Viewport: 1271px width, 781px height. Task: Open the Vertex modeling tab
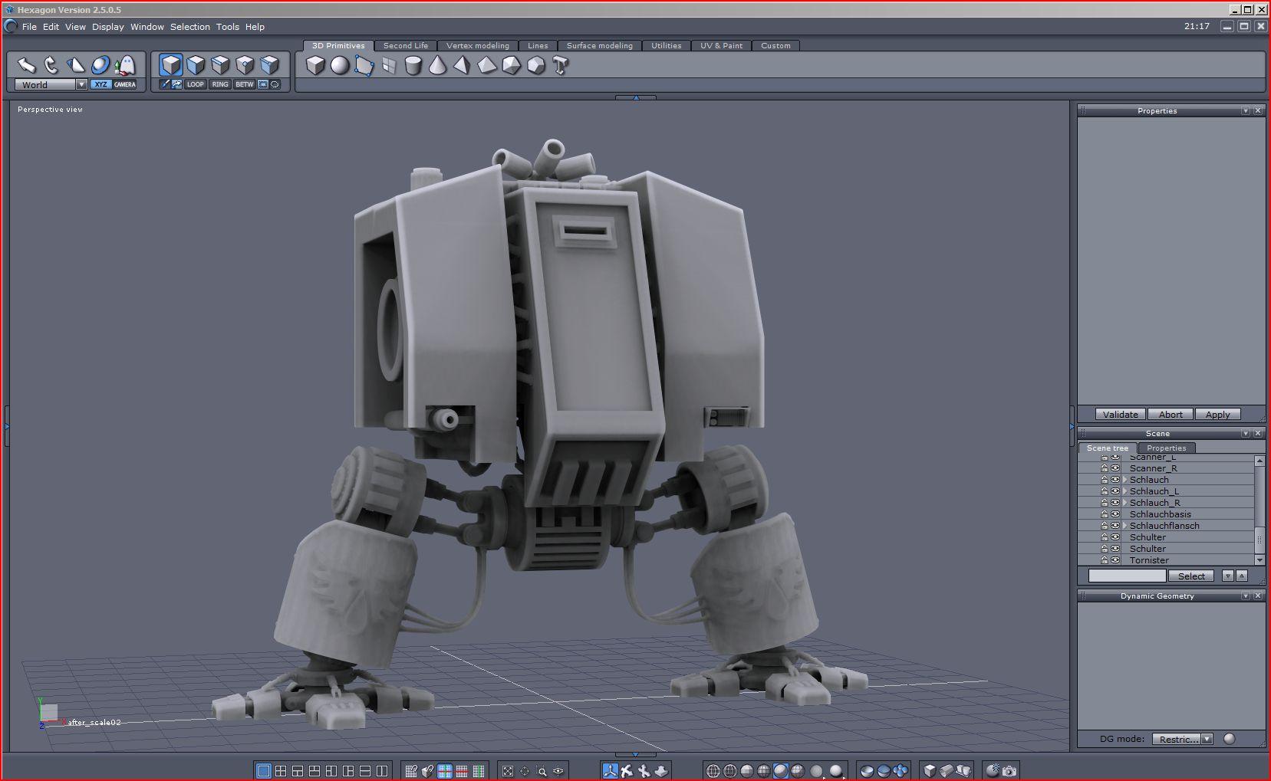click(477, 46)
